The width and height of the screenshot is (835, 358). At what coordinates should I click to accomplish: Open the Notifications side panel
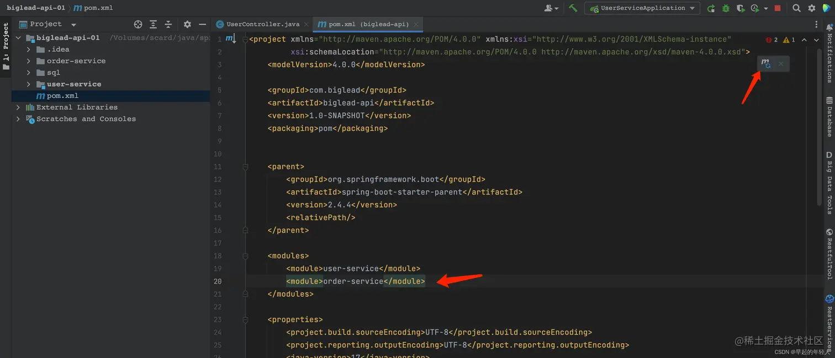point(829,53)
